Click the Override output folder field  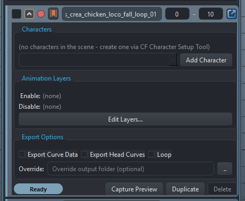(x=130, y=168)
